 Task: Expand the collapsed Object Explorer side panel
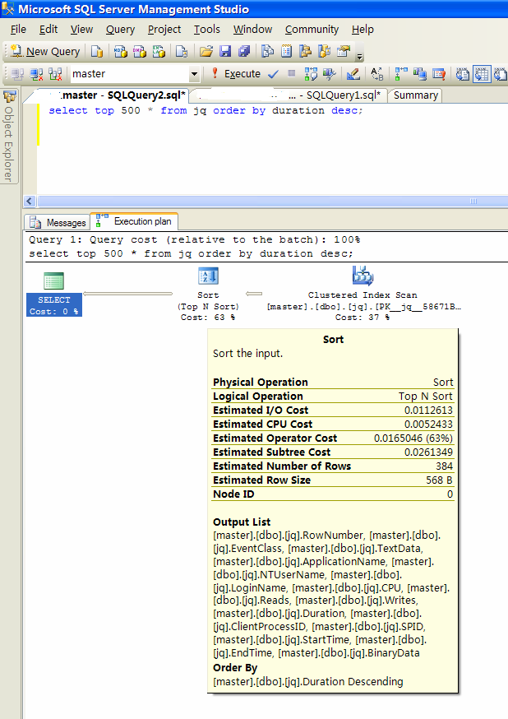9,137
